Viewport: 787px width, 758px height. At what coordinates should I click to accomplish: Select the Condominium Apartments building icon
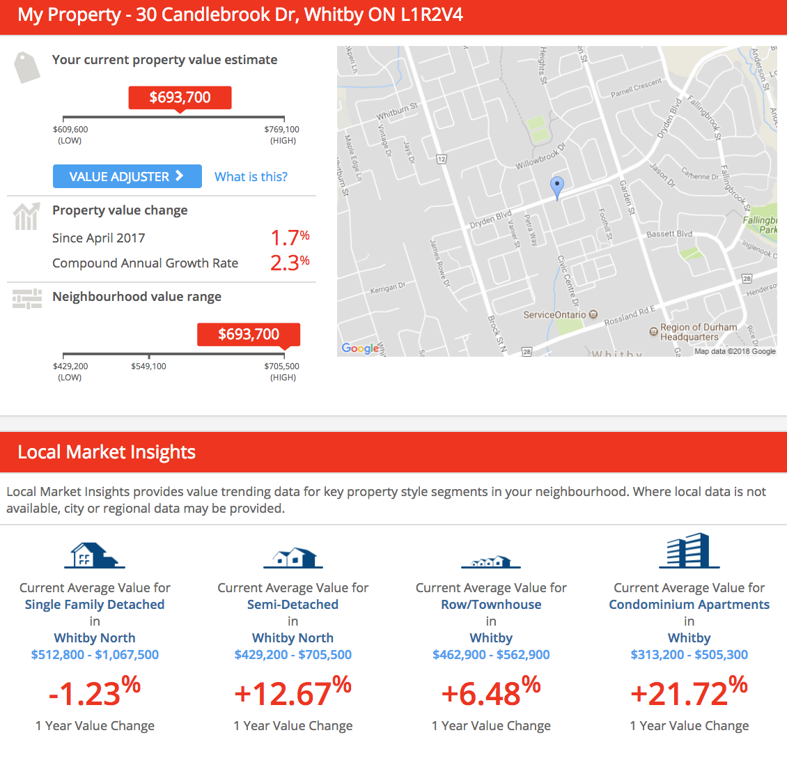click(x=689, y=550)
